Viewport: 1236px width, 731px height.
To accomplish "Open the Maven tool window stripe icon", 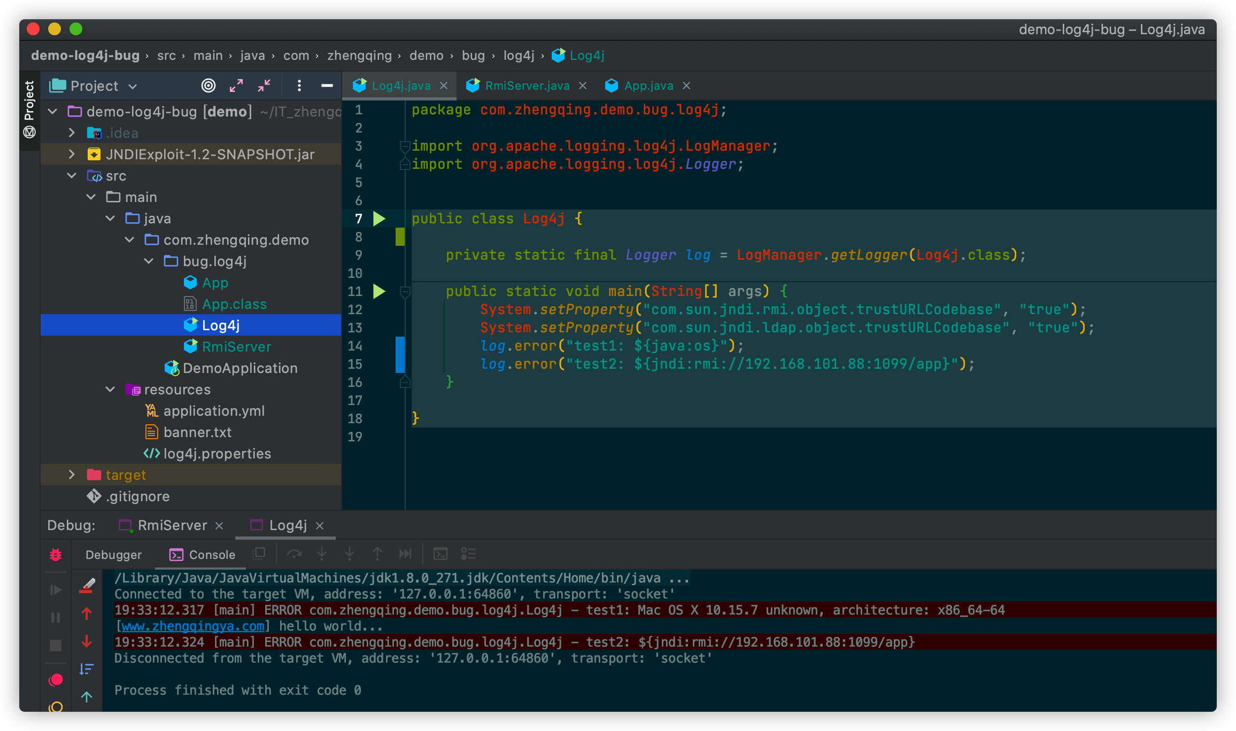I will coord(29,132).
